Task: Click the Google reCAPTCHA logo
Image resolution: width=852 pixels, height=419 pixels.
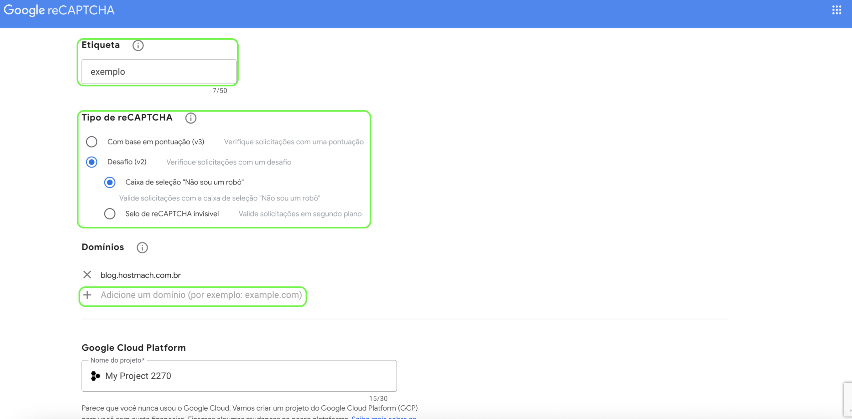Action: pos(59,10)
